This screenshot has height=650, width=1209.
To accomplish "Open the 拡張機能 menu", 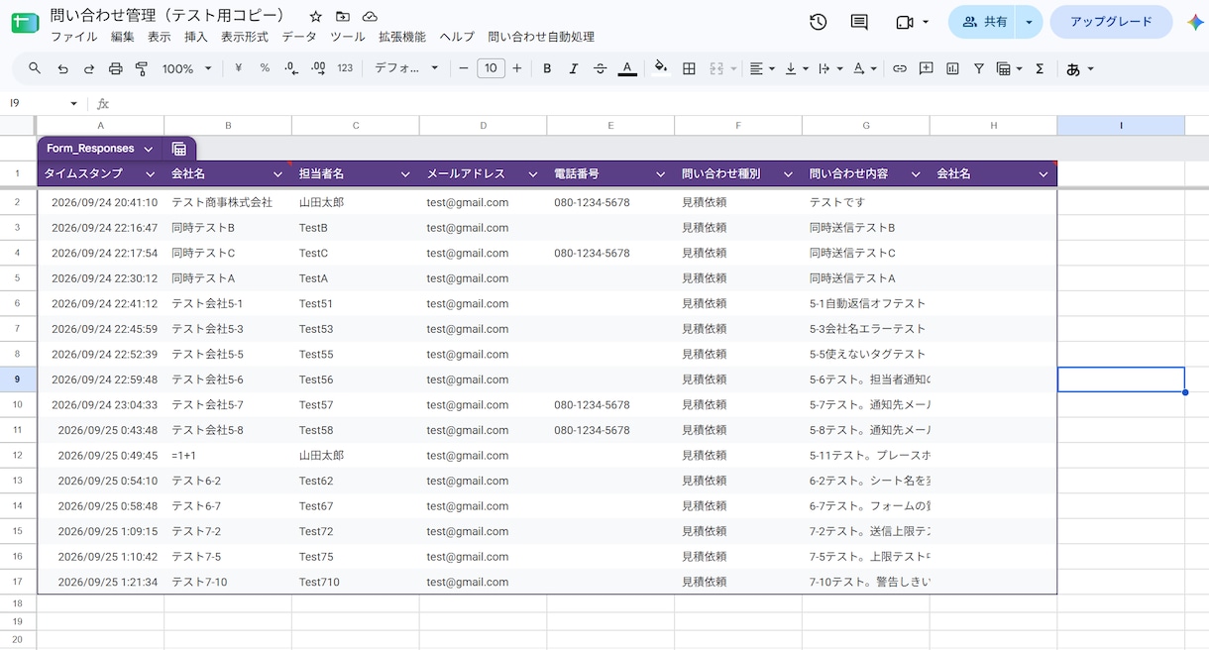I will point(402,37).
